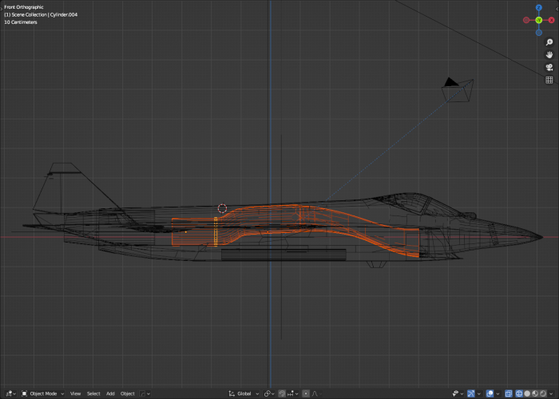Open object type visibility dropdown
Screen dimensions: 559x399
[458, 393]
